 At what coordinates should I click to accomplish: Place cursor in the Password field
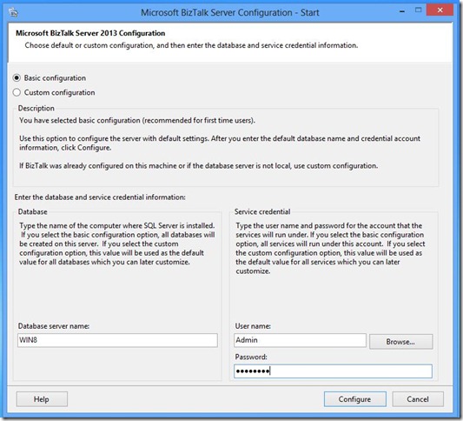point(333,371)
